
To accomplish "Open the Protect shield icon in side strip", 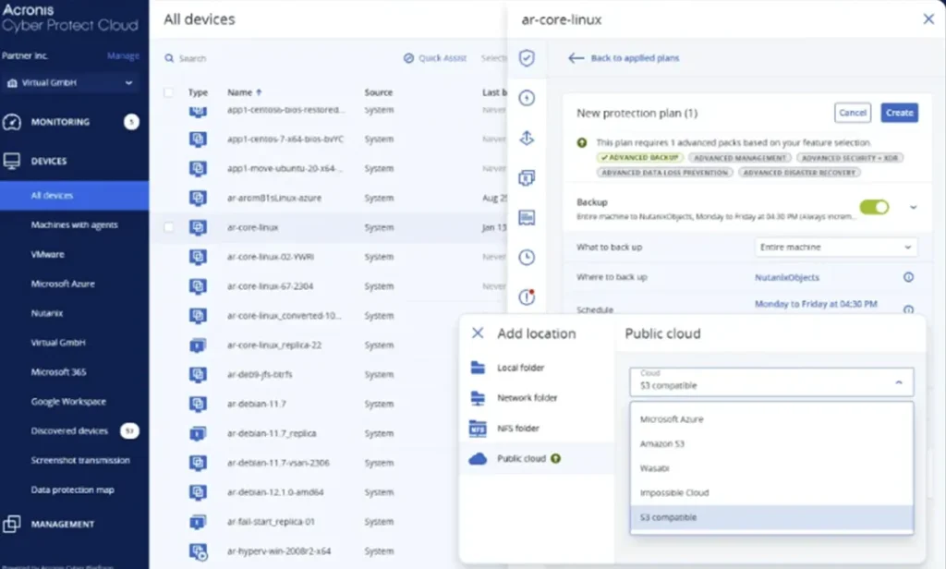I will (527, 58).
